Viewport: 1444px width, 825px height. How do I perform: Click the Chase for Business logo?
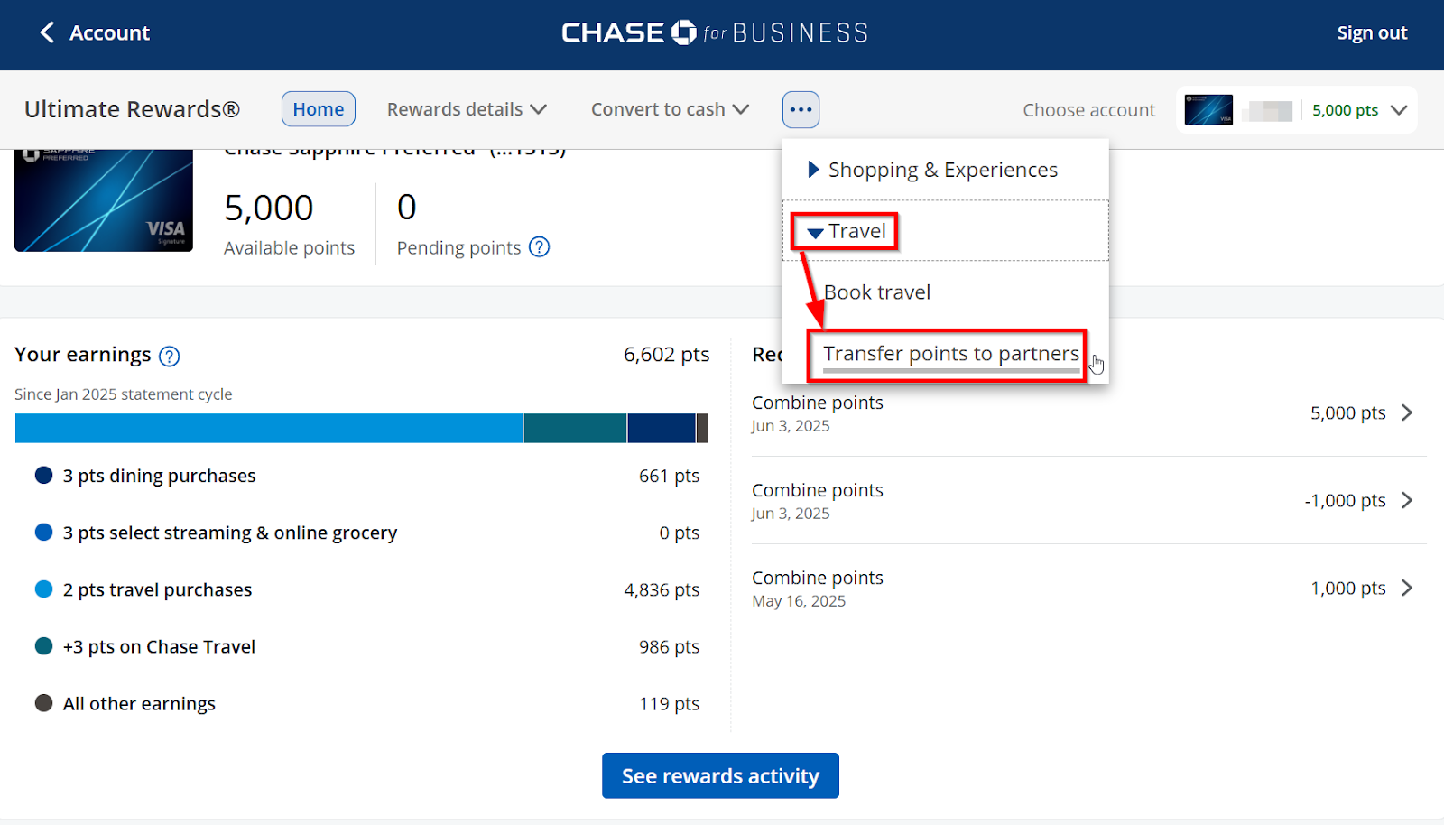[x=714, y=32]
